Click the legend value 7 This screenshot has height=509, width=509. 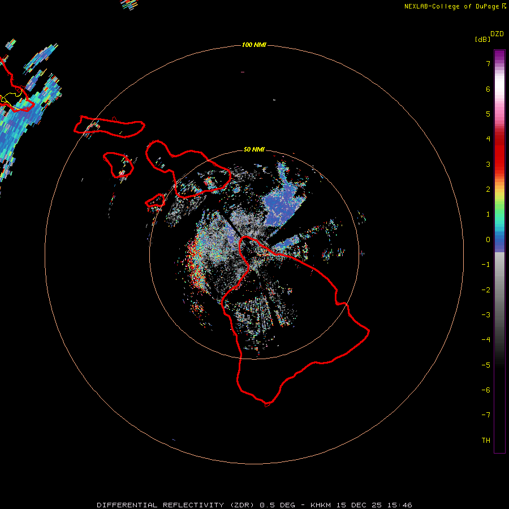coord(488,63)
